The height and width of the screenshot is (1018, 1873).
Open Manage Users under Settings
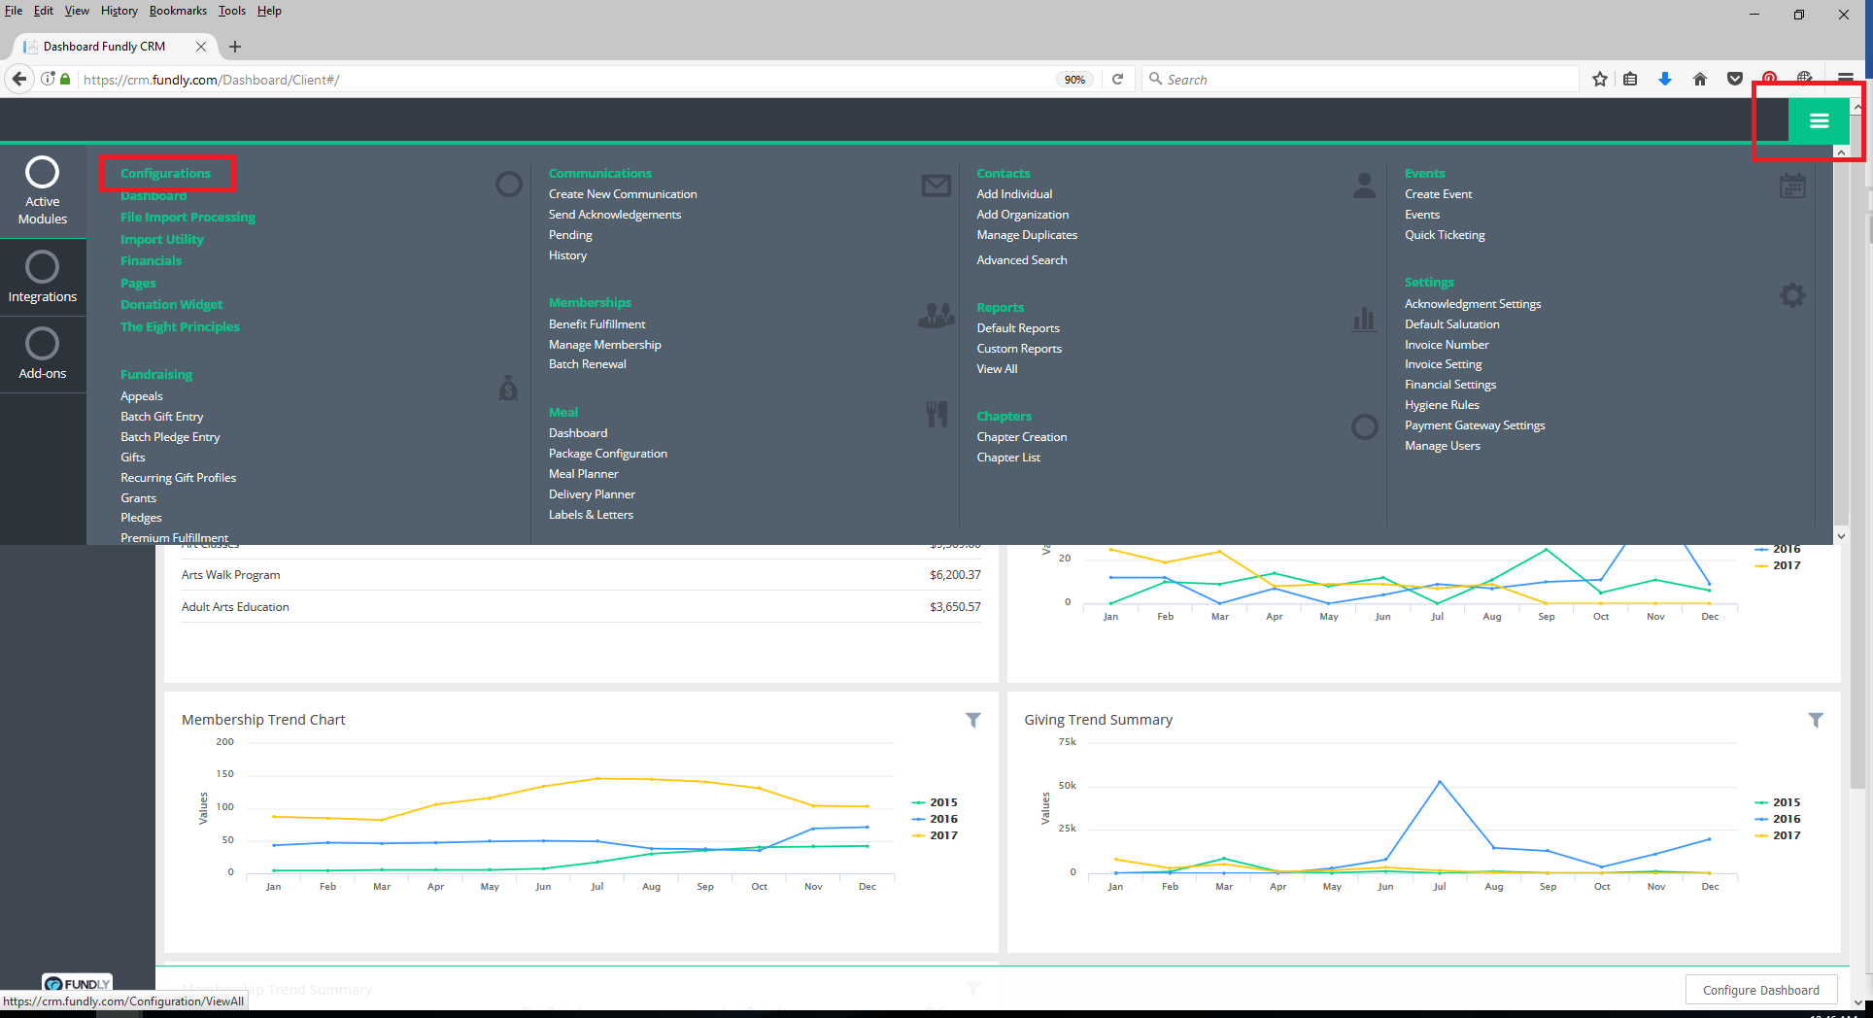coord(1442,446)
